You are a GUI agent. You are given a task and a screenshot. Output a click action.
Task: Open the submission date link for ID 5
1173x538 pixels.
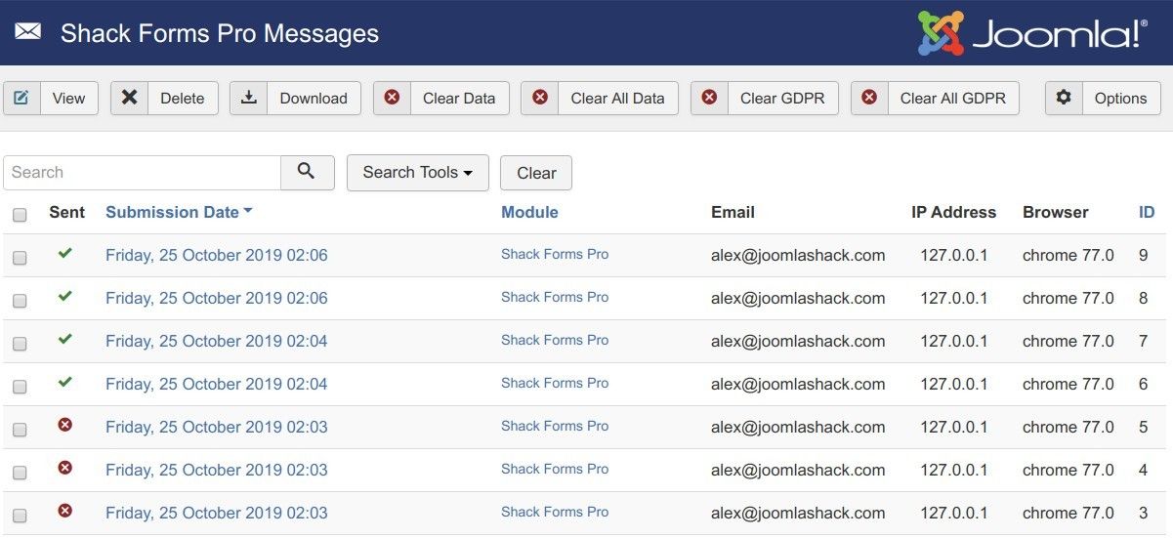pos(217,427)
